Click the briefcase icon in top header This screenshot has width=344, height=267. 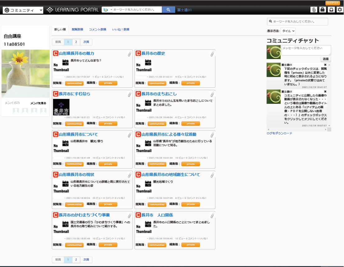point(323,10)
